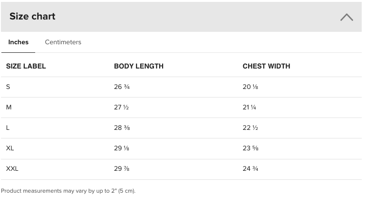Click the 20 ⅛ chest width value

coord(250,87)
